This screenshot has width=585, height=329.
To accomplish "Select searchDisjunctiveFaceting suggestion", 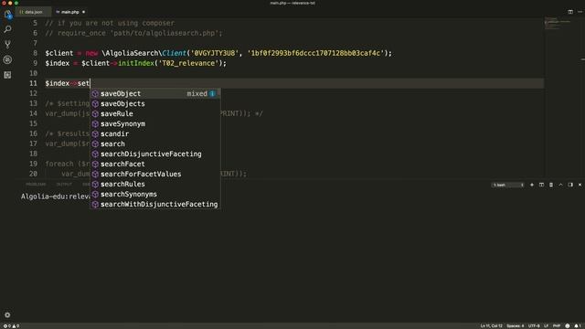I will pyautogui.click(x=154, y=154).
